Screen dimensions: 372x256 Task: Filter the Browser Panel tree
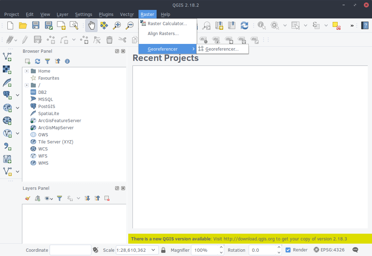pos(47,61)
